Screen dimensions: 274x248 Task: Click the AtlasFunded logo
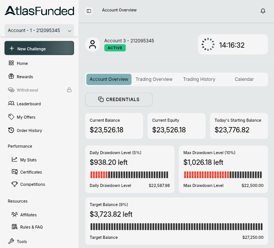tap(39, 11)
